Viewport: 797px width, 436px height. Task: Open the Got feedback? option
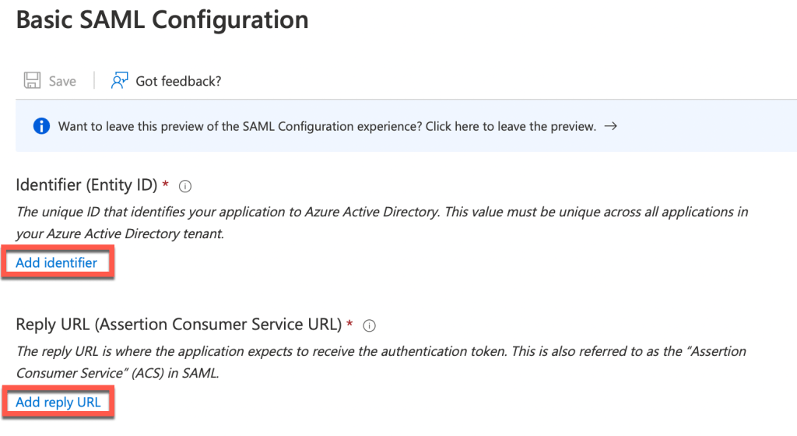[178, 81]
